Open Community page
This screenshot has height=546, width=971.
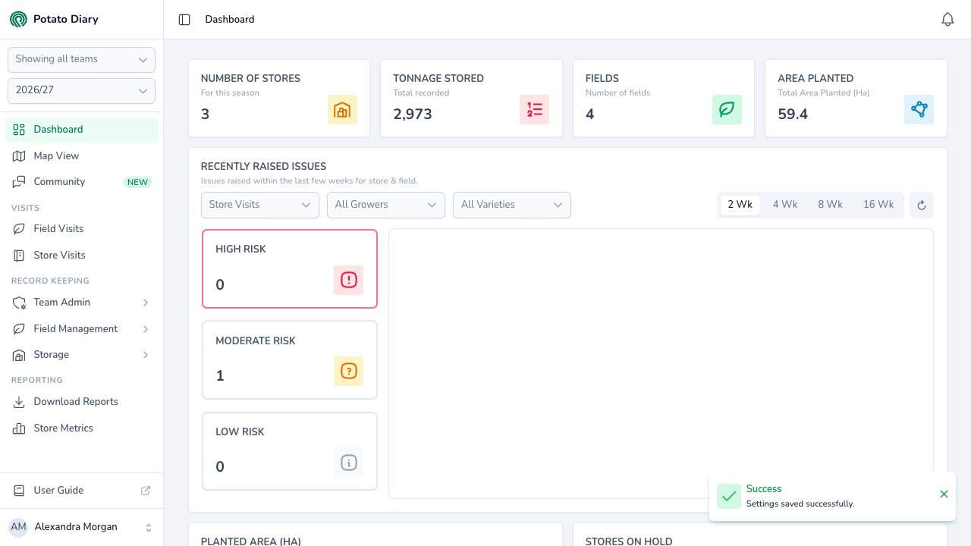(82, 182)
